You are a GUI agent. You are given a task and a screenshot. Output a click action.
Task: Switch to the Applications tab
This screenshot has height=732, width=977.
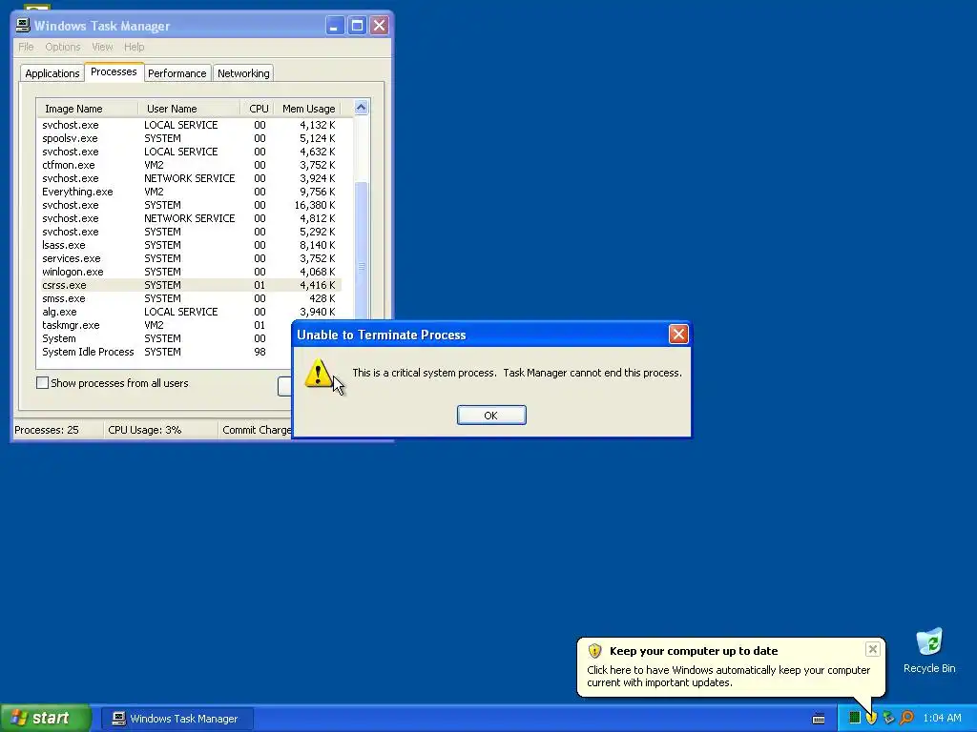[x=52, y=72]
